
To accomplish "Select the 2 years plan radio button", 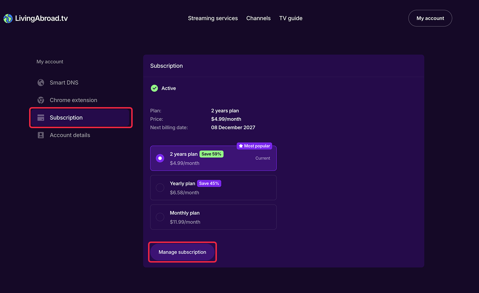I will (160, 158).
